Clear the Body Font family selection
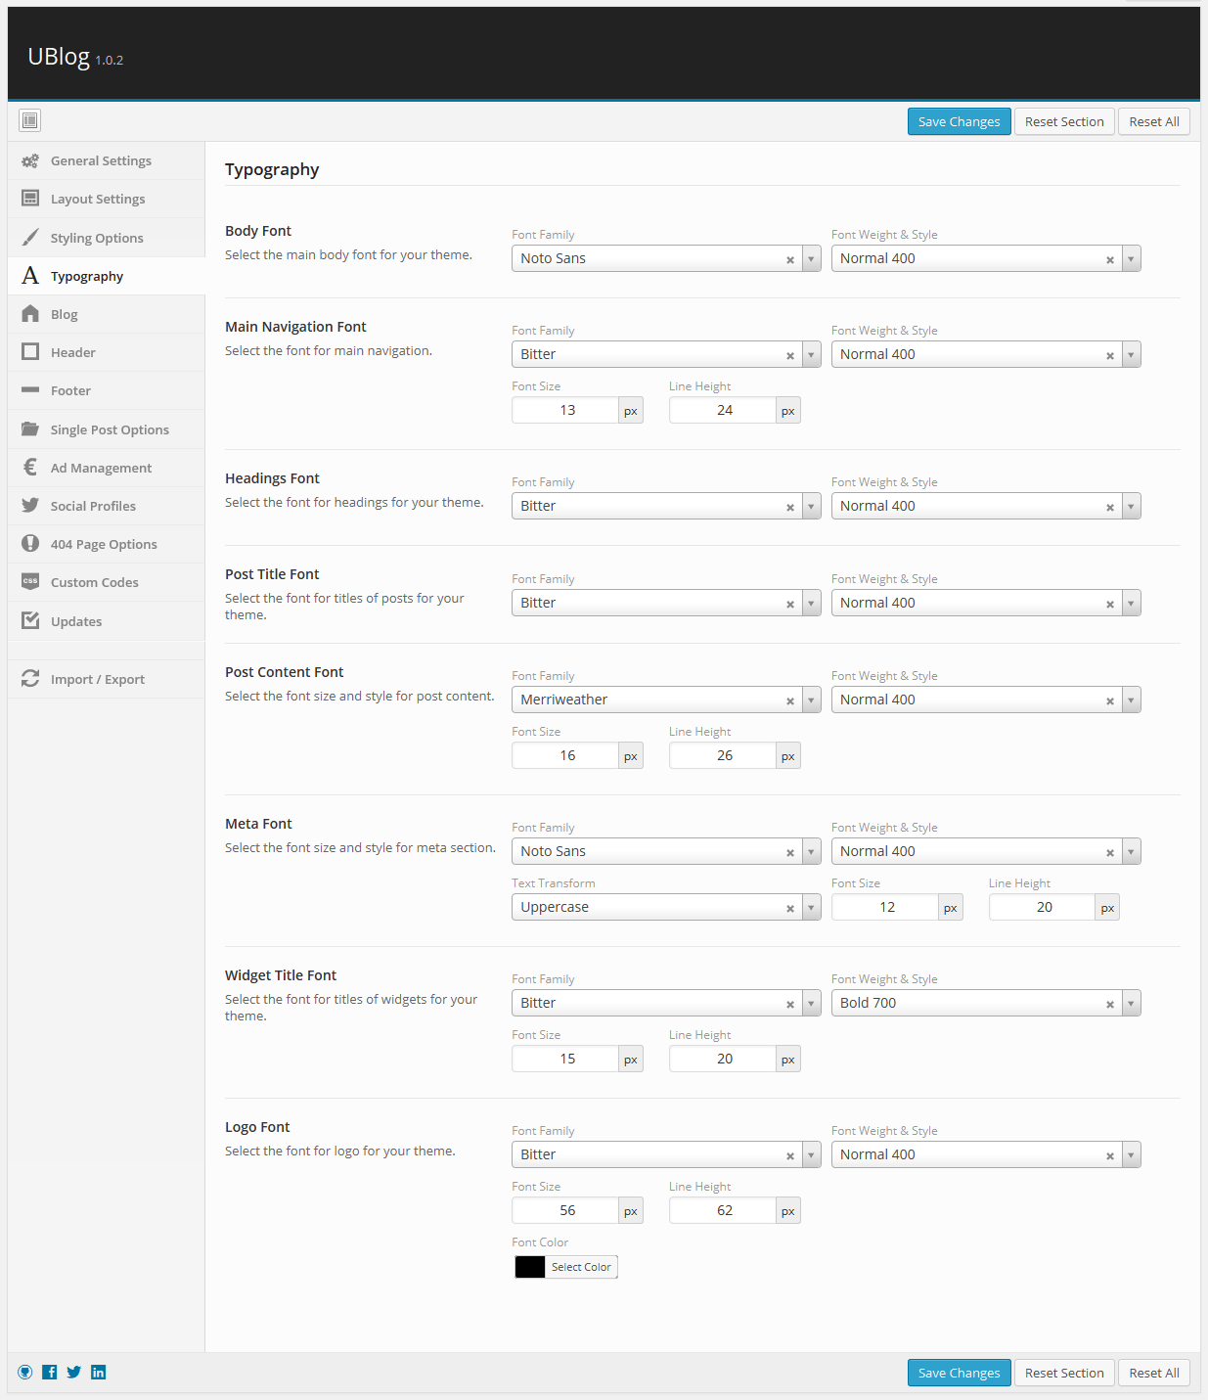 (790, 259)
